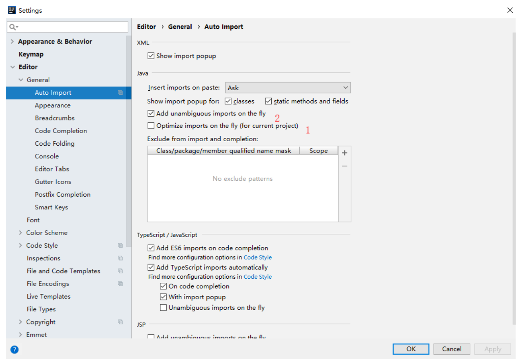Viewport: 522px width, 364px height.
Task: Enable Optimize imports on the fly
Action: [x=151, y=125]
